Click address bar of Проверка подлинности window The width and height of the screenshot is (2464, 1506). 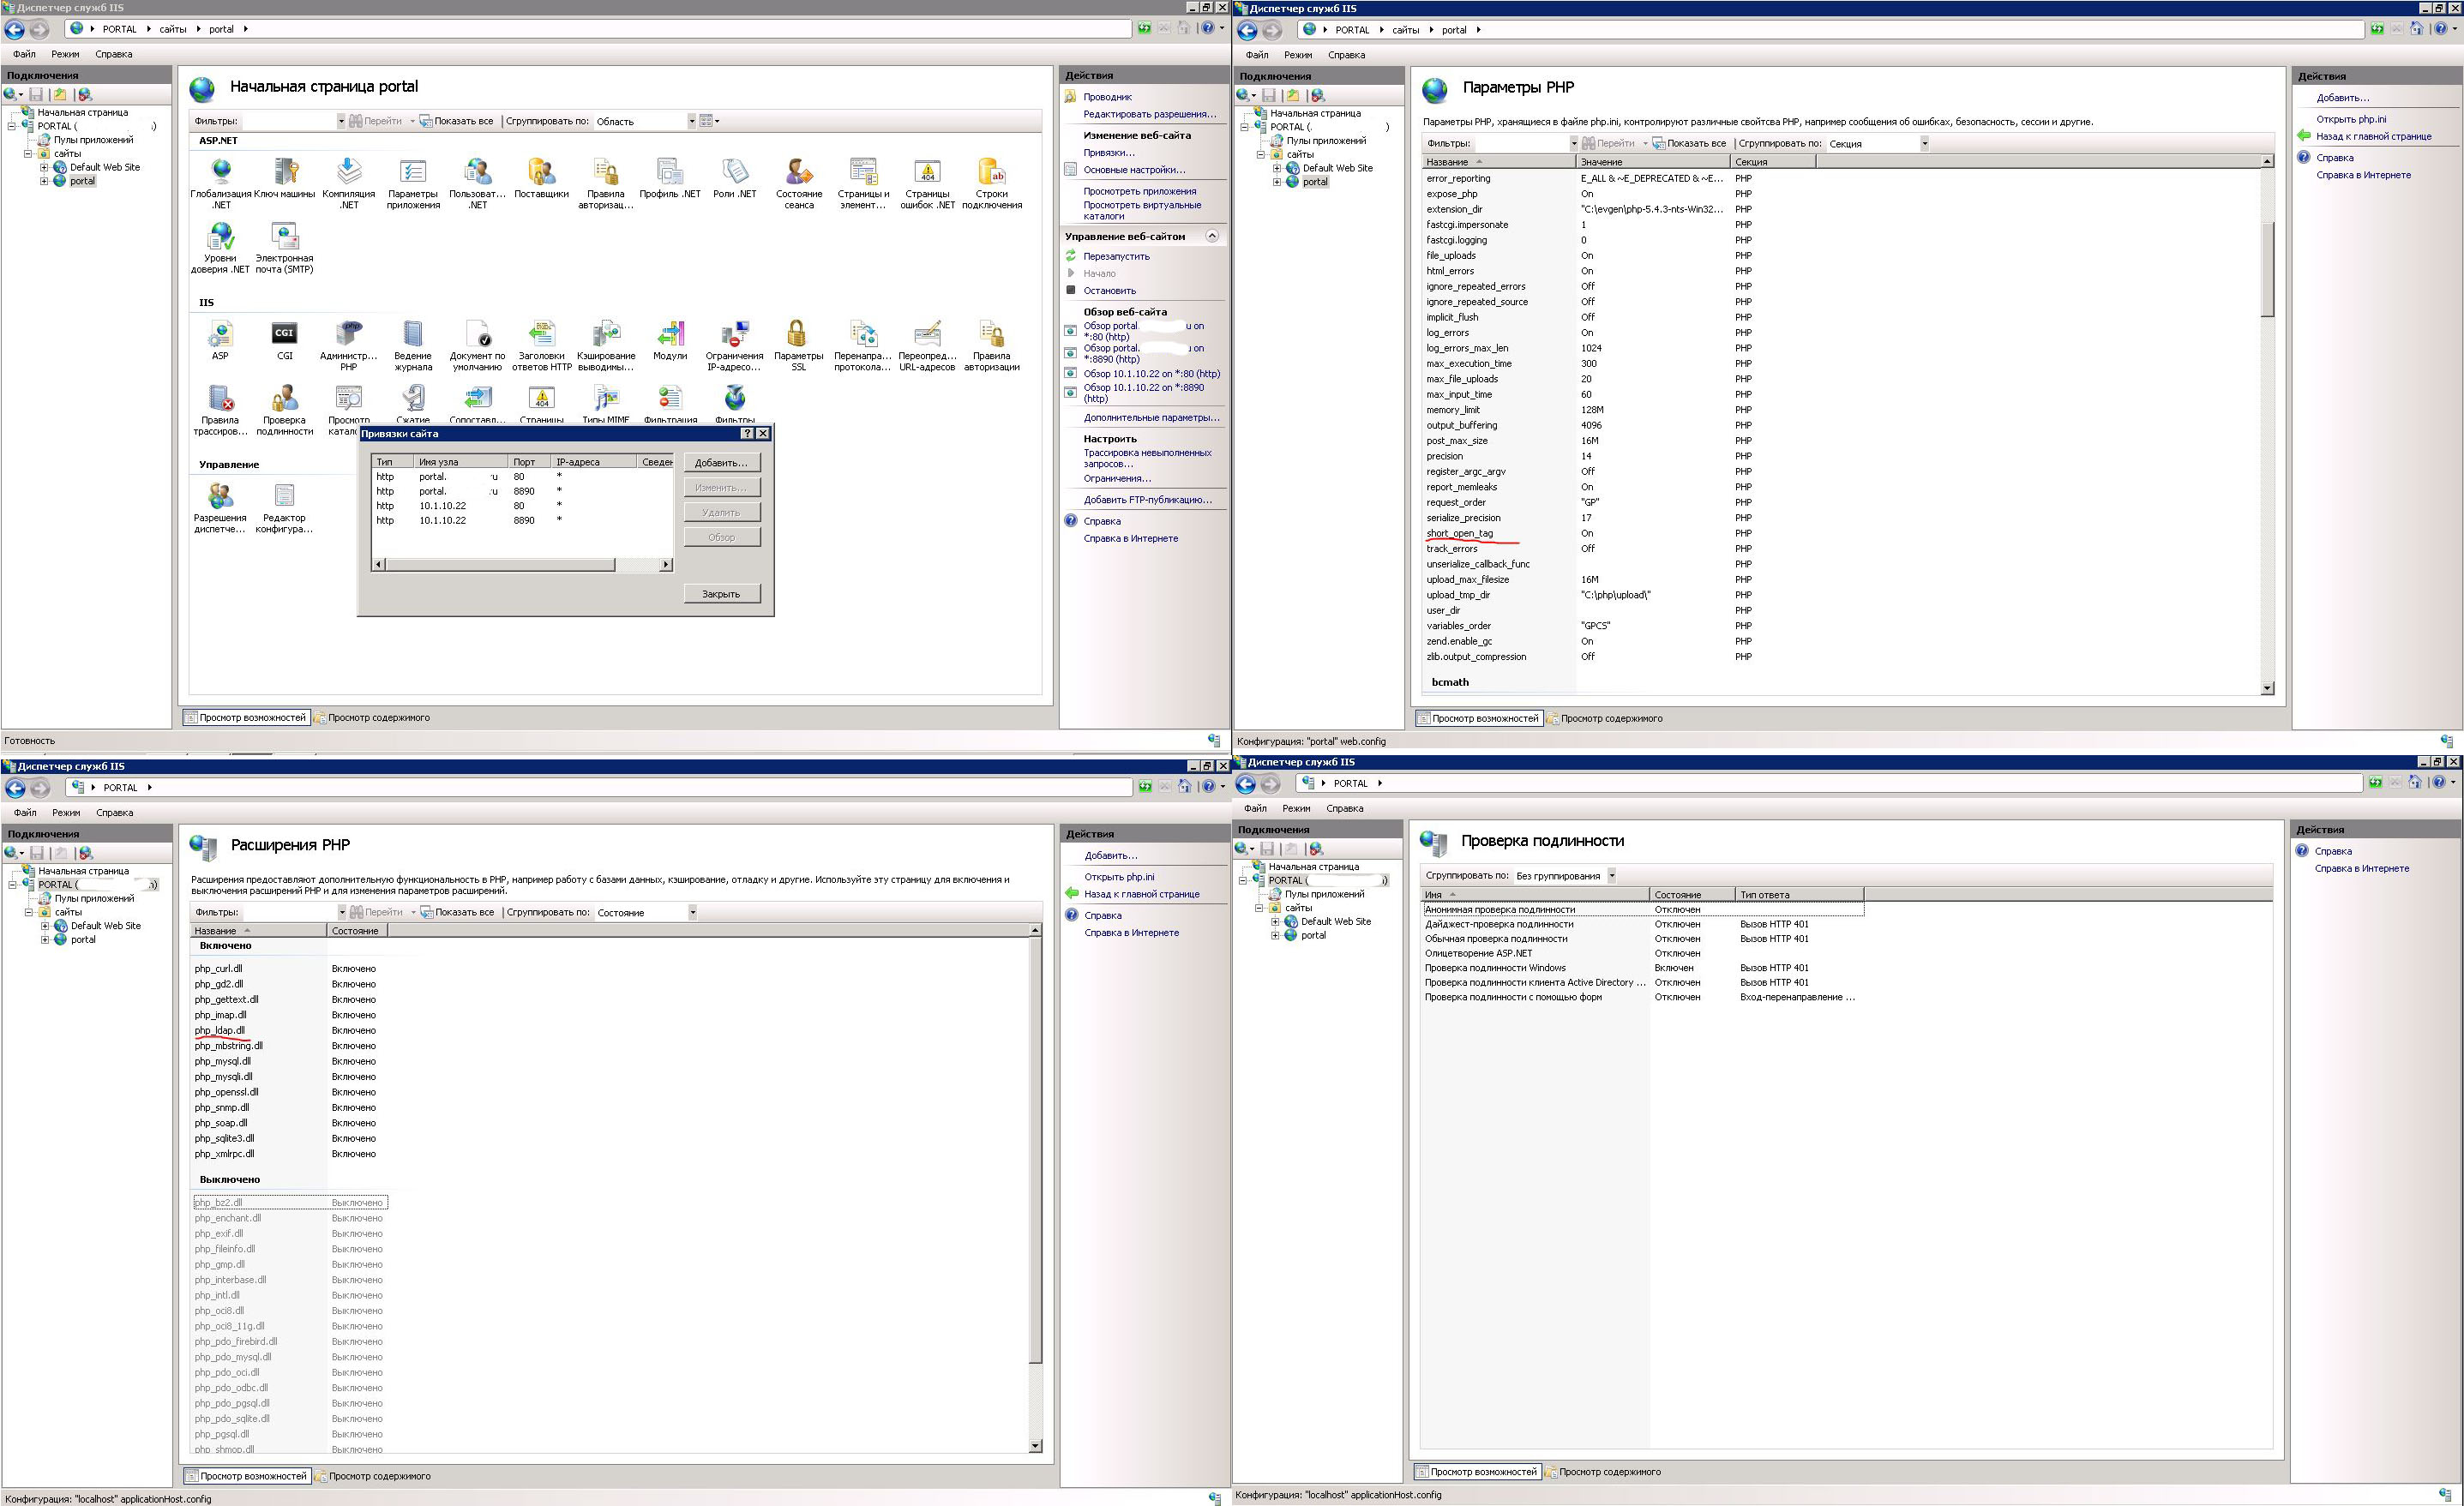(x=1830, y=783)
